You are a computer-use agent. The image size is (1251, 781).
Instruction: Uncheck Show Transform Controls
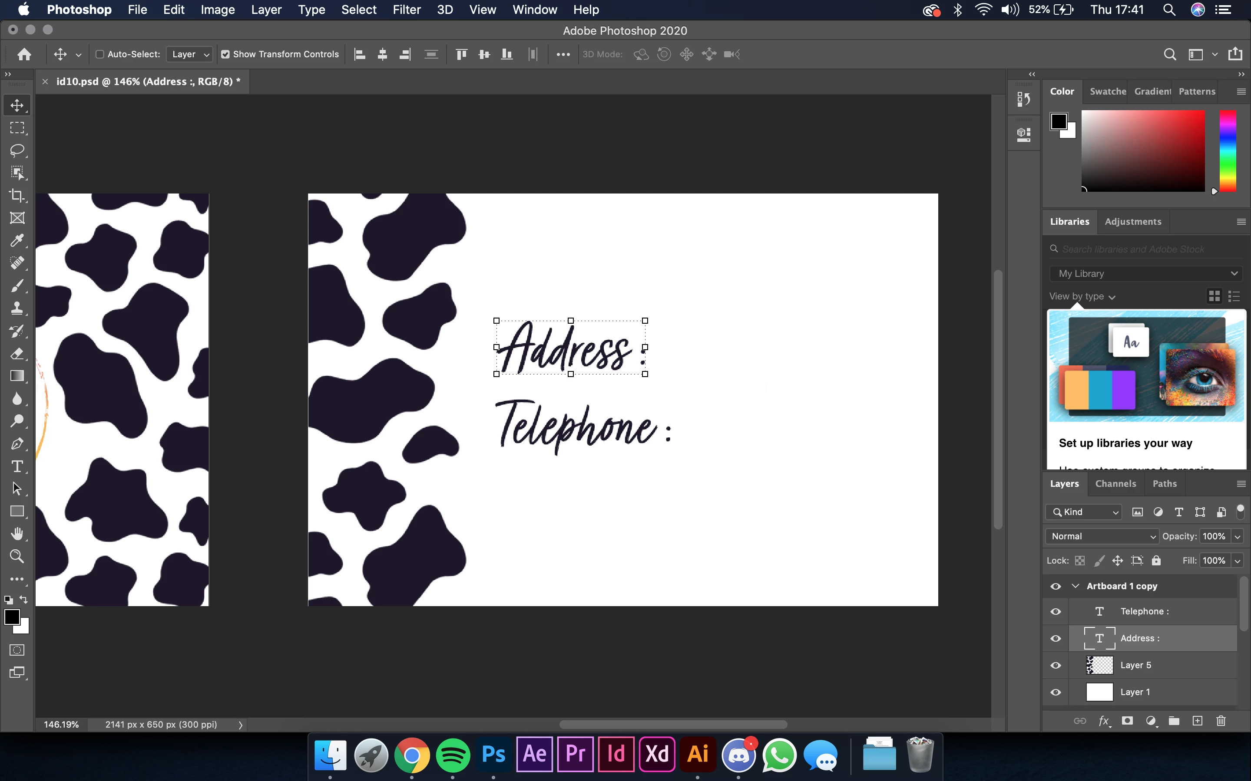(225, 54)
